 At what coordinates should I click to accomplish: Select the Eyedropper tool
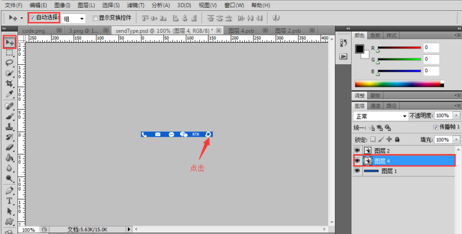[9, 94]
